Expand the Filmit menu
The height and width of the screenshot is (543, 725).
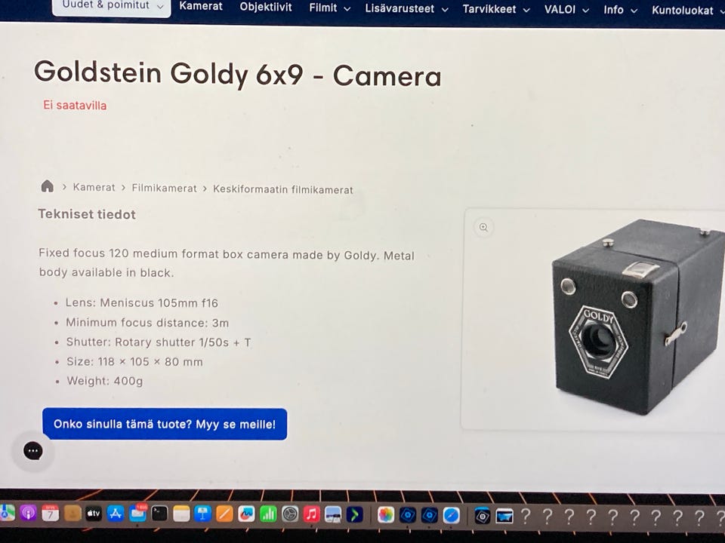pyautogui.click(x=330, y=8)
